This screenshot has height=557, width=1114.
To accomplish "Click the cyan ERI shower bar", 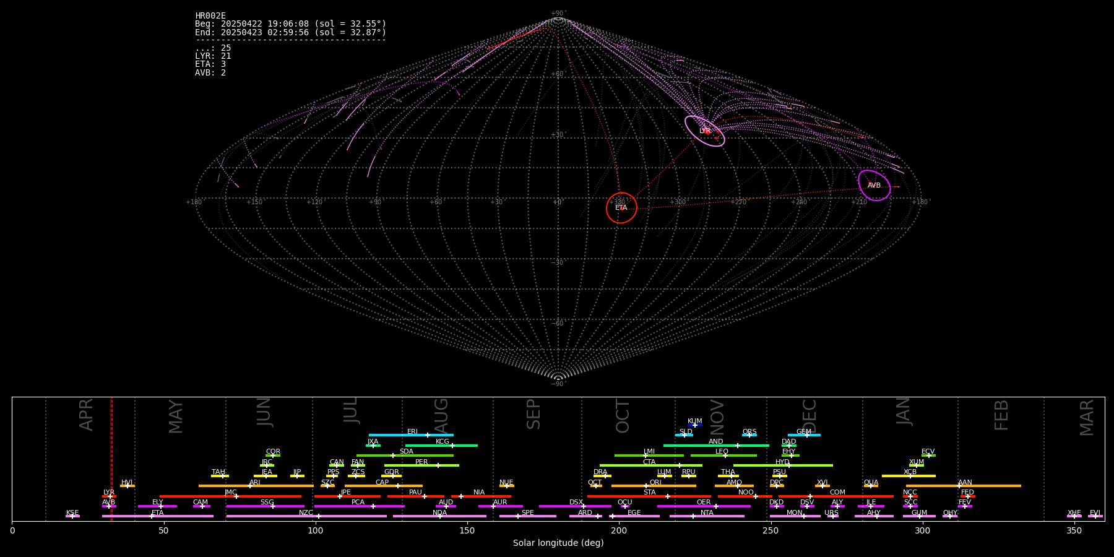I will [x=411, y=435].
